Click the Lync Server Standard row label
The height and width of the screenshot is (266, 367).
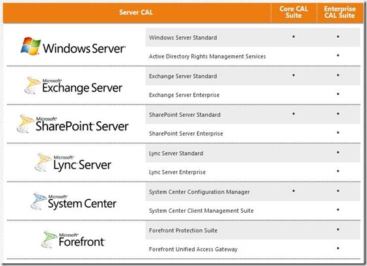(x=176, y=153)
